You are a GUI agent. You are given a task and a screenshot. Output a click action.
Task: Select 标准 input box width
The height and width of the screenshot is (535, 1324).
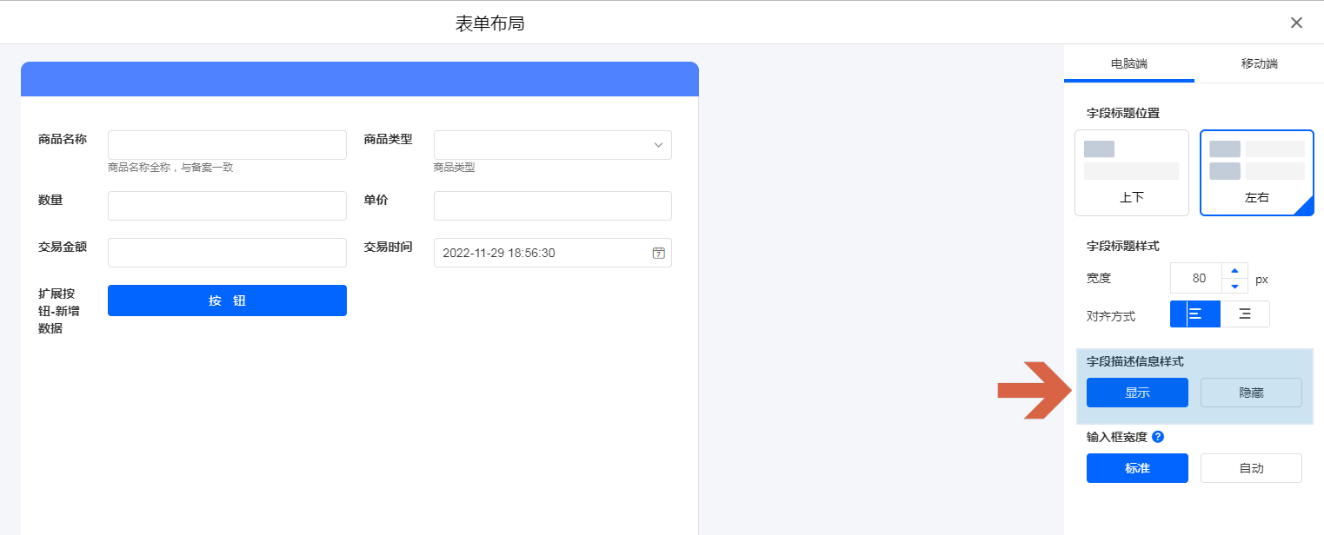pos(1137,468)
